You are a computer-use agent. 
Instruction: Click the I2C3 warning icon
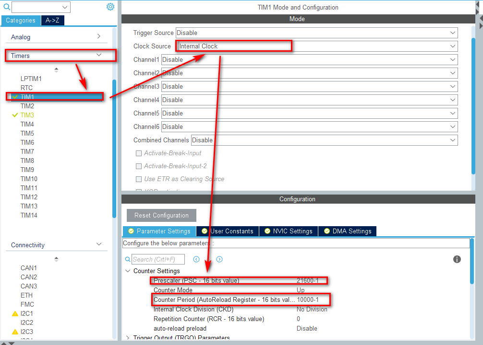pos(15,332)
